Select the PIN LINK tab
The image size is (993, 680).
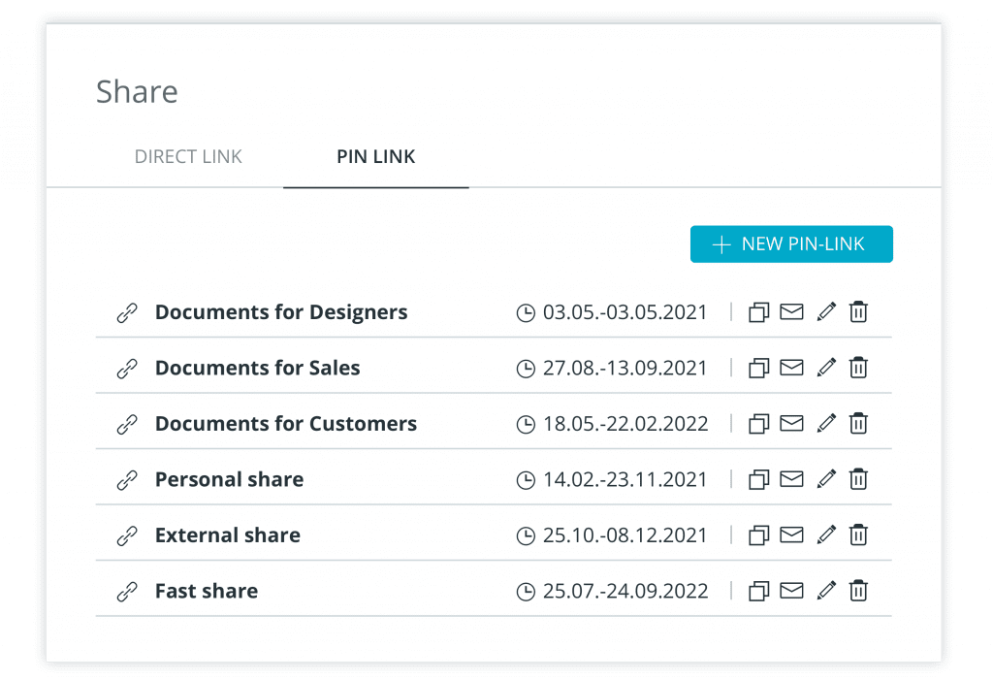(x=376, y=156)
